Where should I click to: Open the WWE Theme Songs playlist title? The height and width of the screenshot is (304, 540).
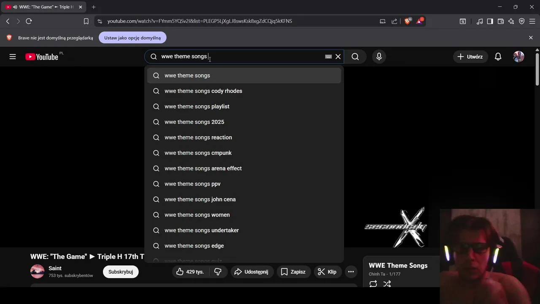[x=398, y=266]
